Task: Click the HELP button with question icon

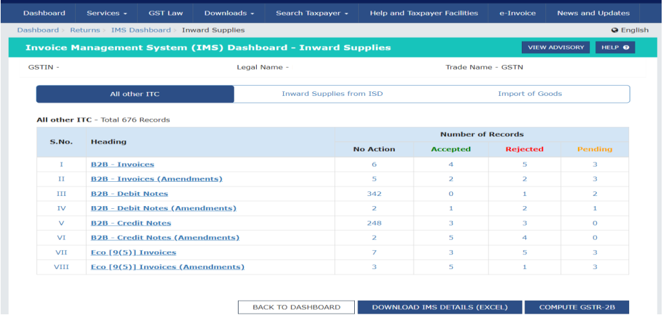Action: tap(614, 47)
